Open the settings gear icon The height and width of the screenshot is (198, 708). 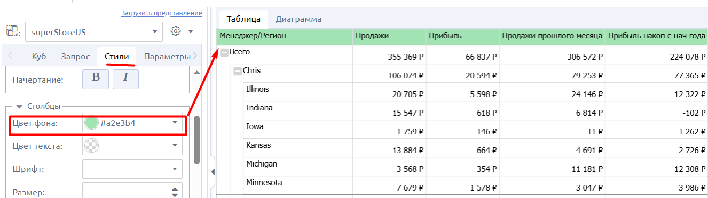pos(175,31)
